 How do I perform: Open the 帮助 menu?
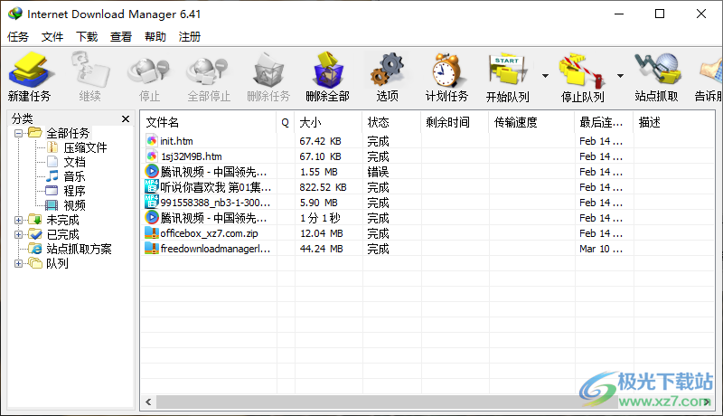[x=155, y=37]
